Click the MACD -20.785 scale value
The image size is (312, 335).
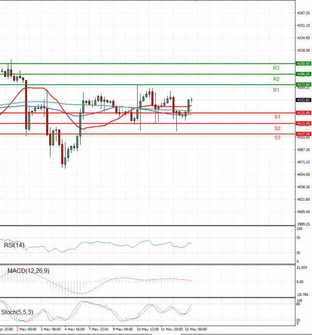tap(303, 295)
